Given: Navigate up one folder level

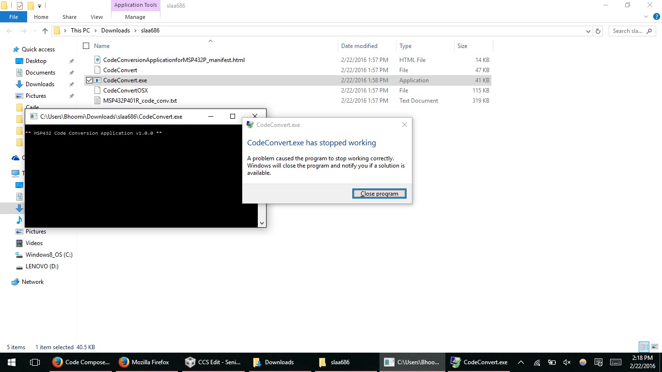Looking at the screenshot, I should point(45,30).
